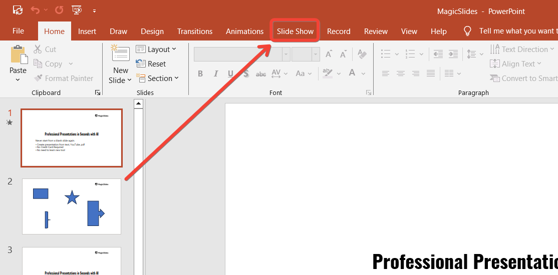Image resolution: width=558 pixels, height=275 pixels.
Task: Click the Paste clipboard icon
Action: (x=18, y=54)
